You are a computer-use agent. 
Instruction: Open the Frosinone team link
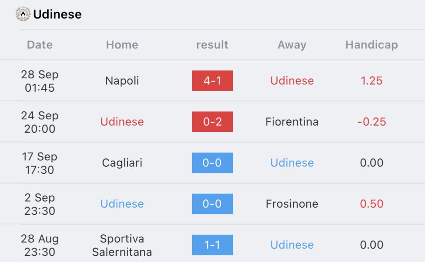(292, 204)
